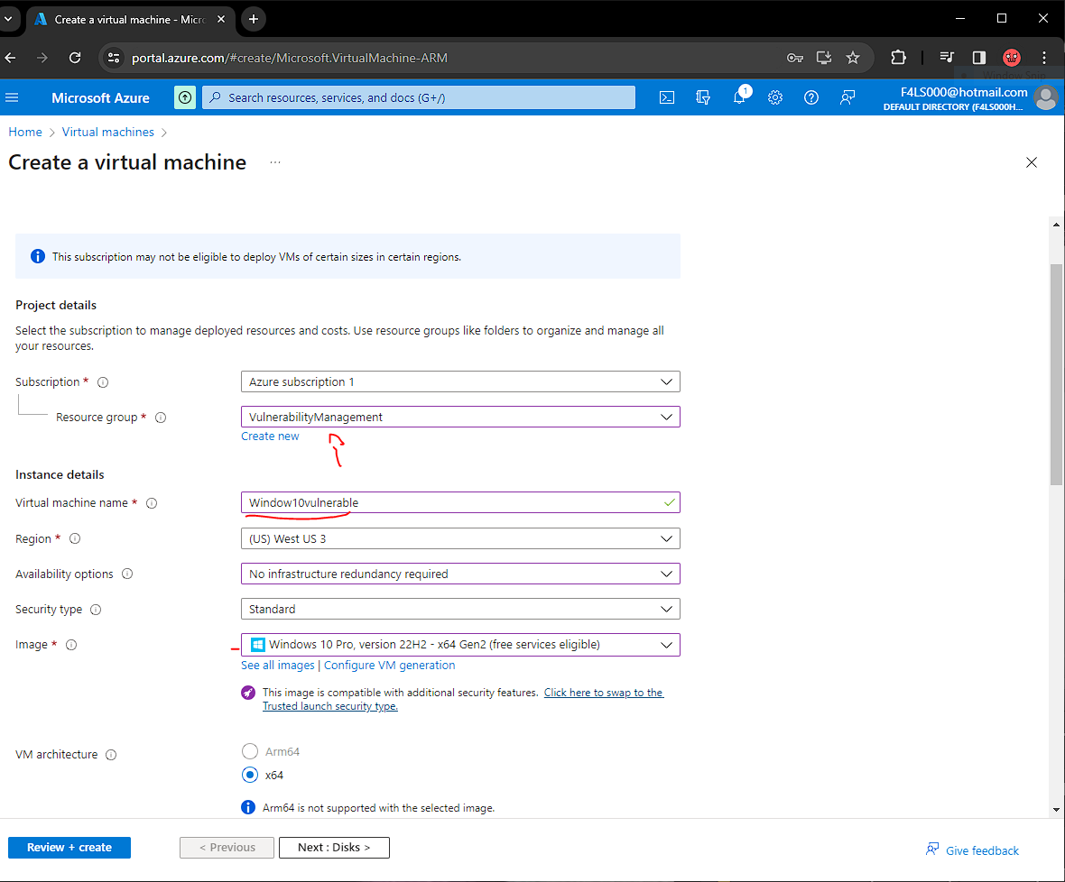This screenshot has height=882, width=1065.
Task: Open the tab search chevron in browser
Action: tap(8, 19)
